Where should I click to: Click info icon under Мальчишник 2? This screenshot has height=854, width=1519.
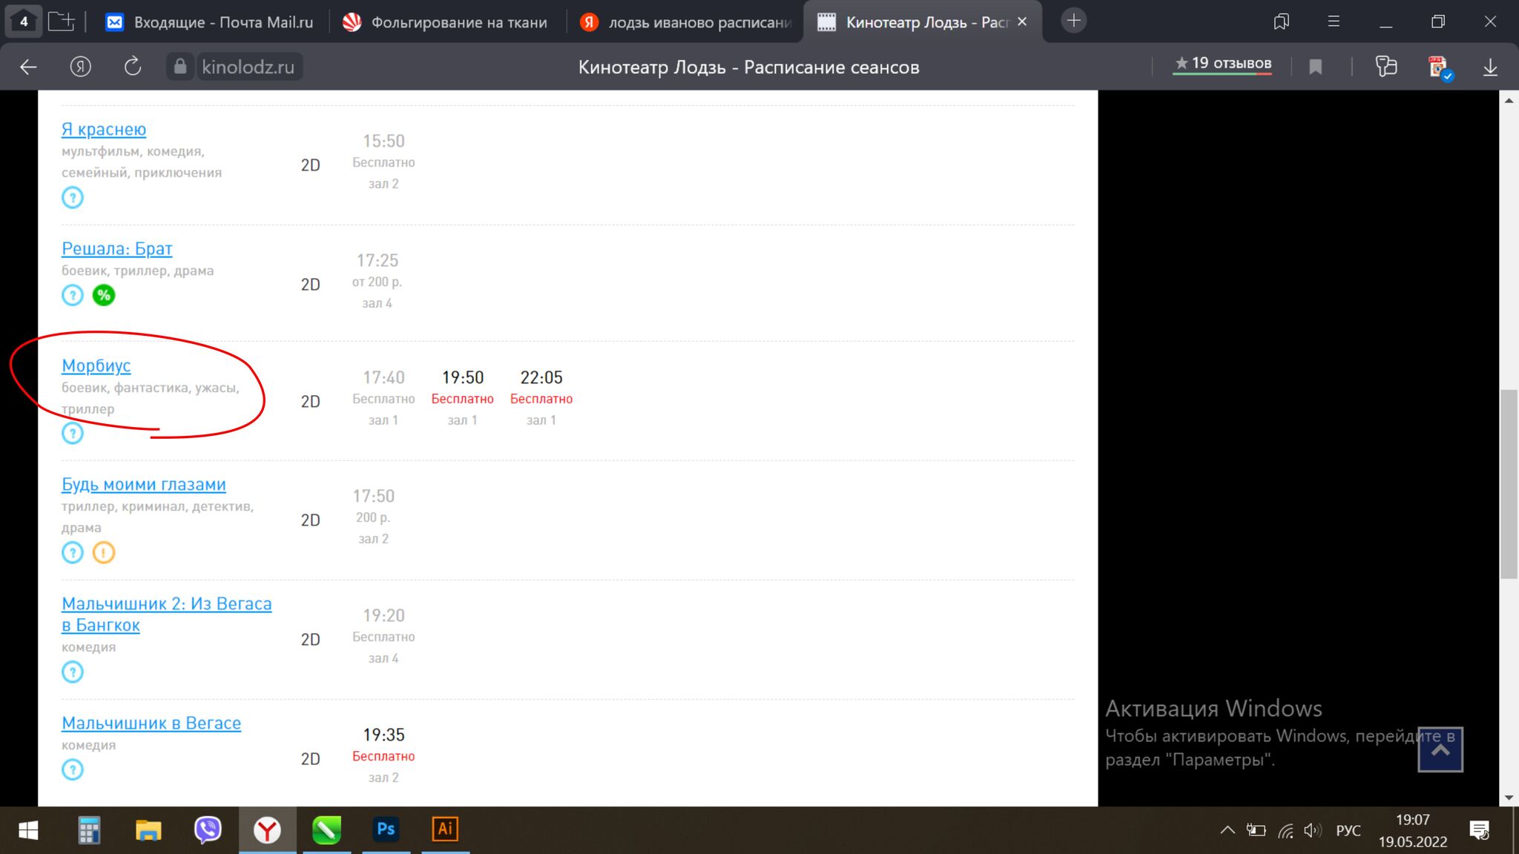72,672
